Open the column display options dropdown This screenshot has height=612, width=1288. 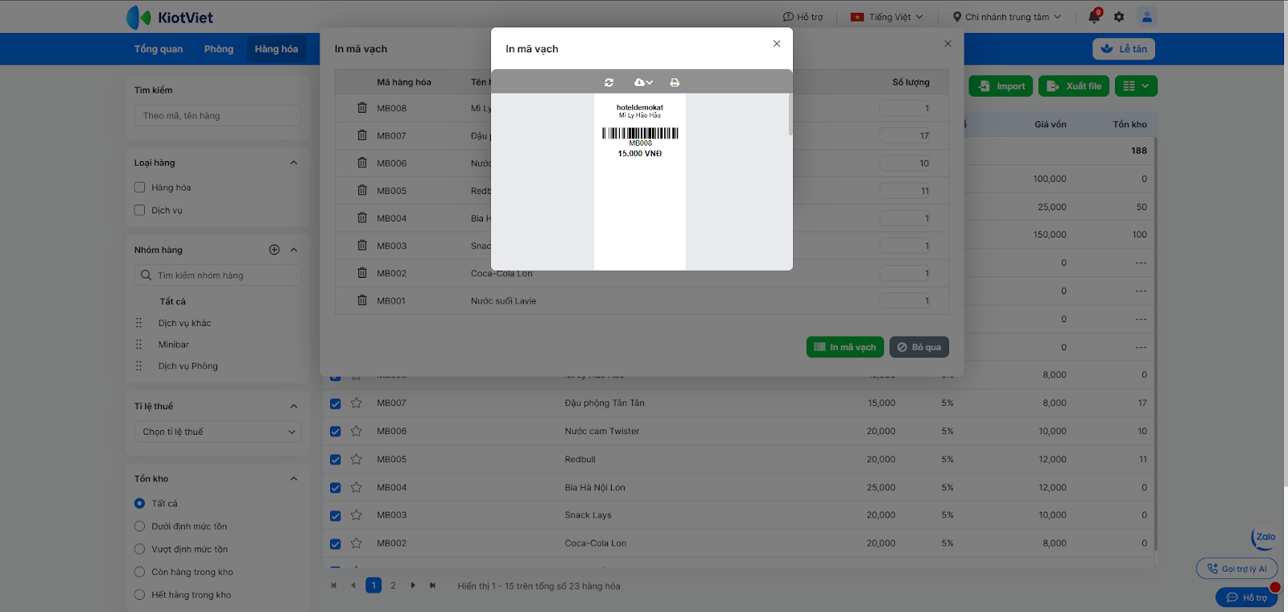[x=1136, y=86]
